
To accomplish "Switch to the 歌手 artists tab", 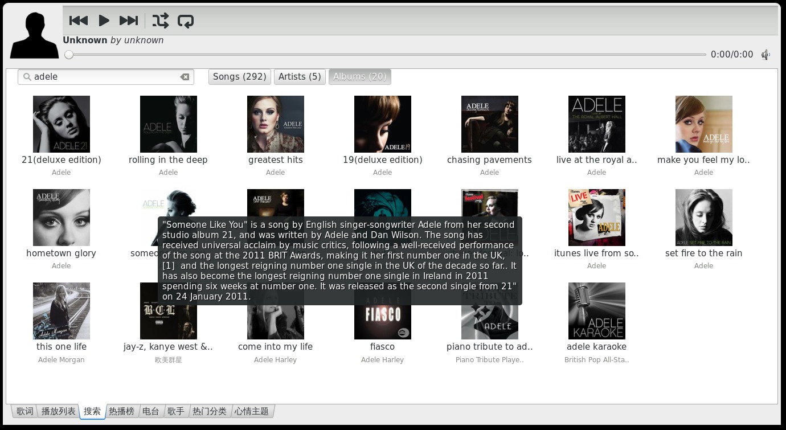I will pyautogui.click(x=176, y=411).
